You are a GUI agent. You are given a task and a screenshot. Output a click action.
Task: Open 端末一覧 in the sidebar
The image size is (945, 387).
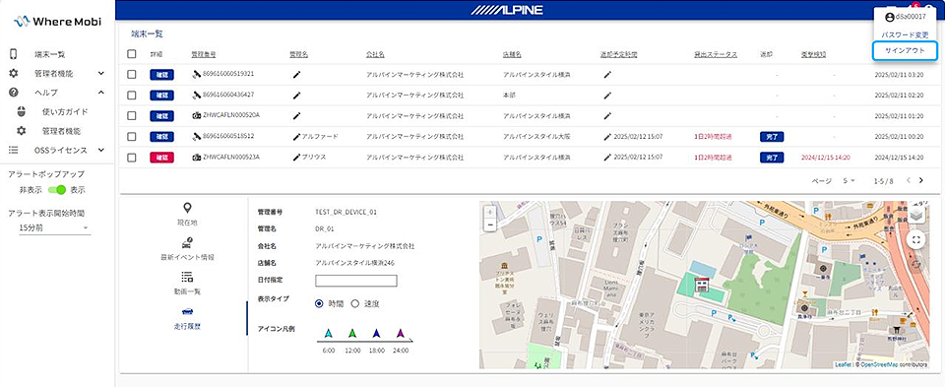(x=50, y=54)
